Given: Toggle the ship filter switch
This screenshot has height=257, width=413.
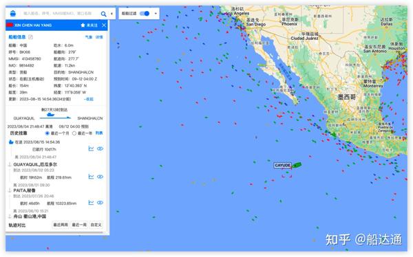Looking at the screenshot, I should [145, 14].
